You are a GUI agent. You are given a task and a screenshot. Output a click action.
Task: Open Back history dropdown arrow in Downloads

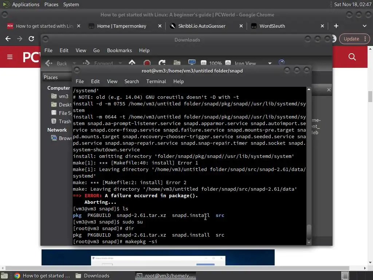tap(74, 63)
